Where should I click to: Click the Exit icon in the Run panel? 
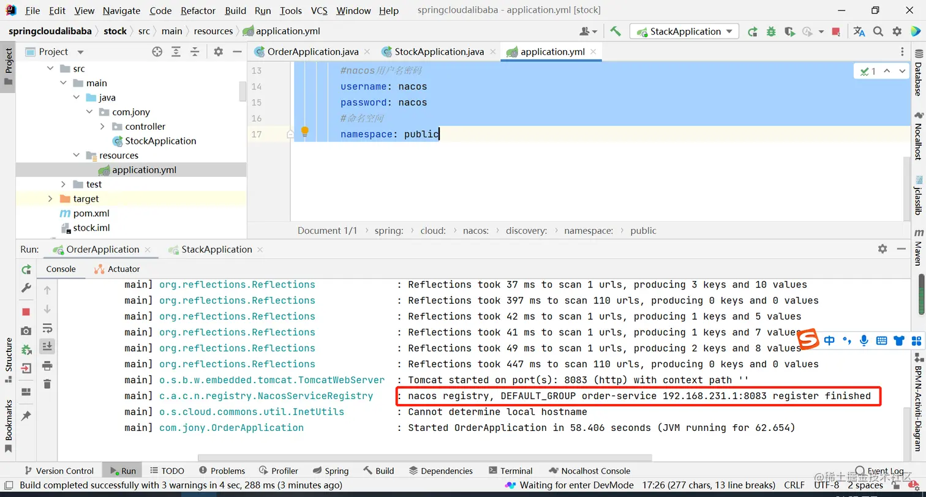tap(26, 368)
